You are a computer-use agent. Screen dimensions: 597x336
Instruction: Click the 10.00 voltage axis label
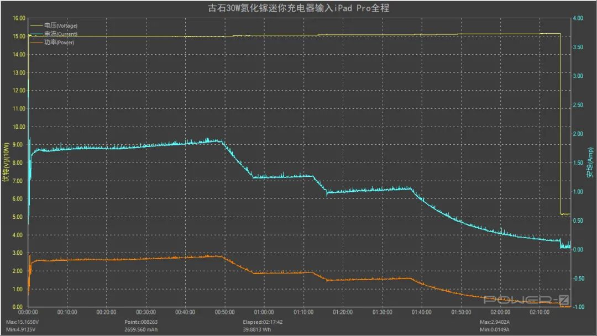click(19, 127)
